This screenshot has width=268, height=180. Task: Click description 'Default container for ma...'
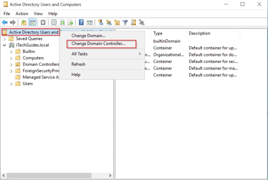pos(213,68)
